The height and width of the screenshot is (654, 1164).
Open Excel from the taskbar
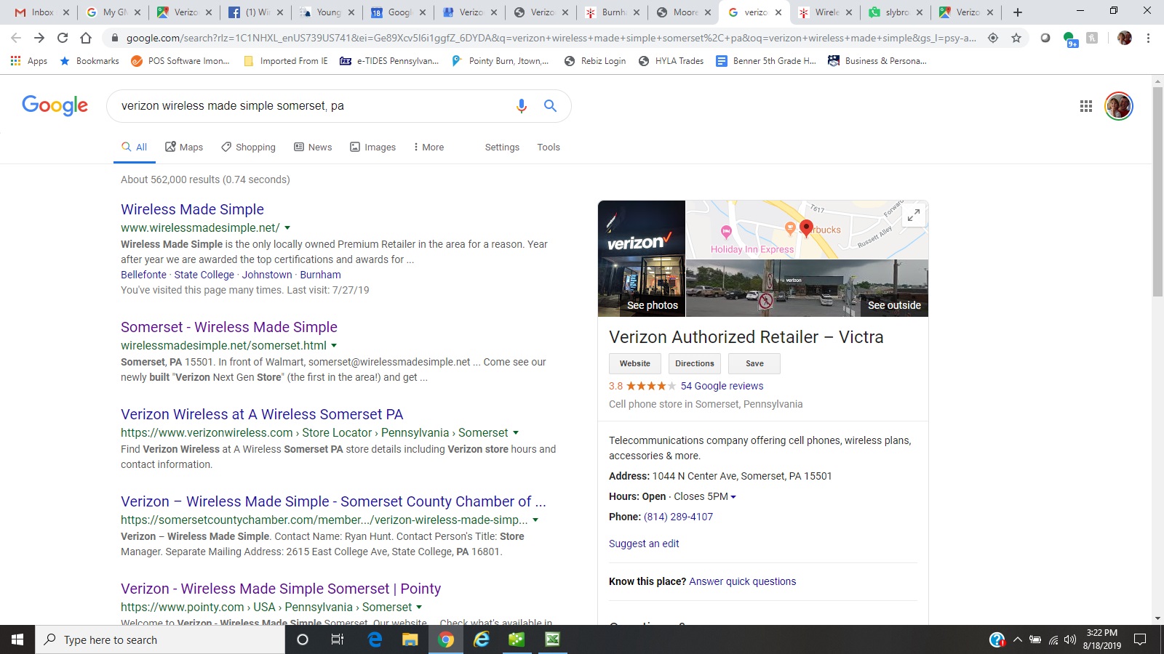tap(552, 639)
